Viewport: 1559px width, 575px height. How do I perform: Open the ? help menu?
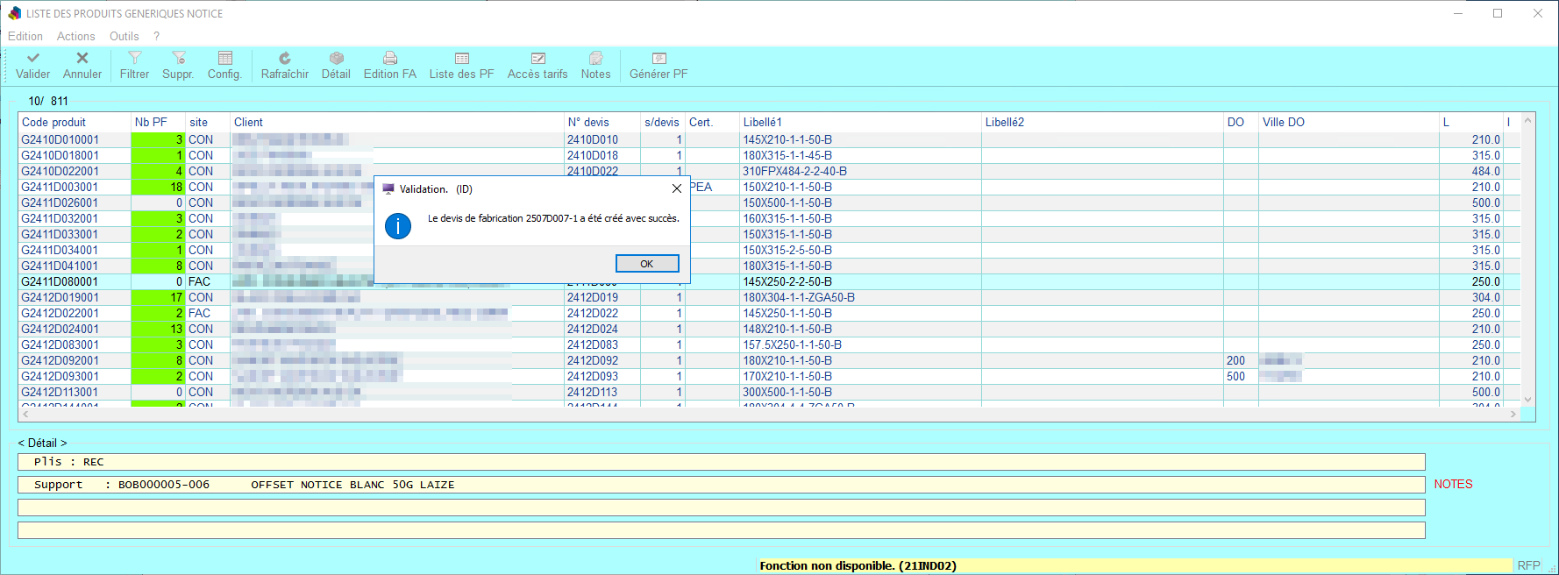[156, 36]
